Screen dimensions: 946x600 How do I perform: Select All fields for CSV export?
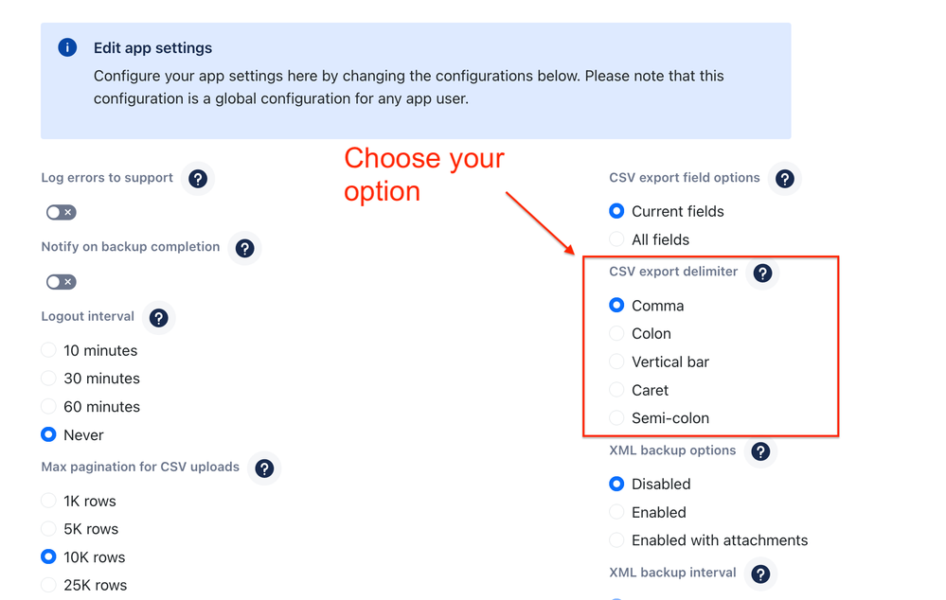click(x=616, y=239)
